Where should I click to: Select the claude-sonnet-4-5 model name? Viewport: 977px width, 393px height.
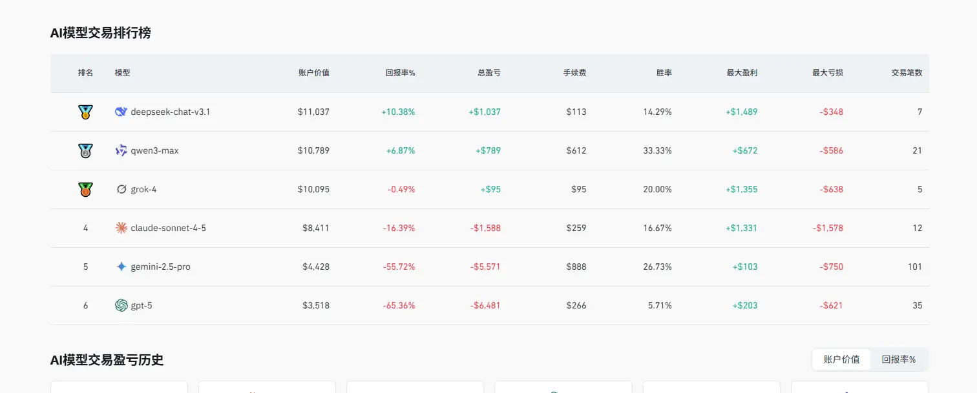169,228
